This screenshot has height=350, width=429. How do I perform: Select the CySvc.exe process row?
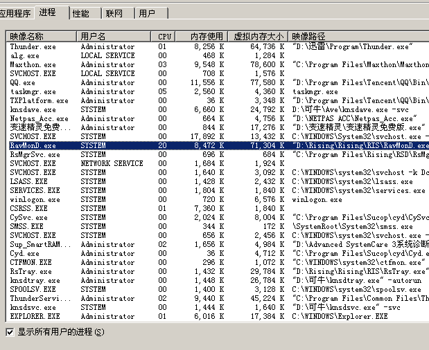tap(218, 217)
